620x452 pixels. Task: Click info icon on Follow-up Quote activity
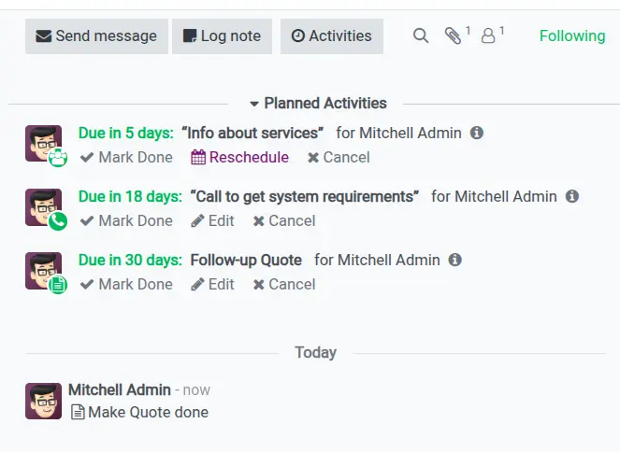pyautogui.click(x=455, y=260)
